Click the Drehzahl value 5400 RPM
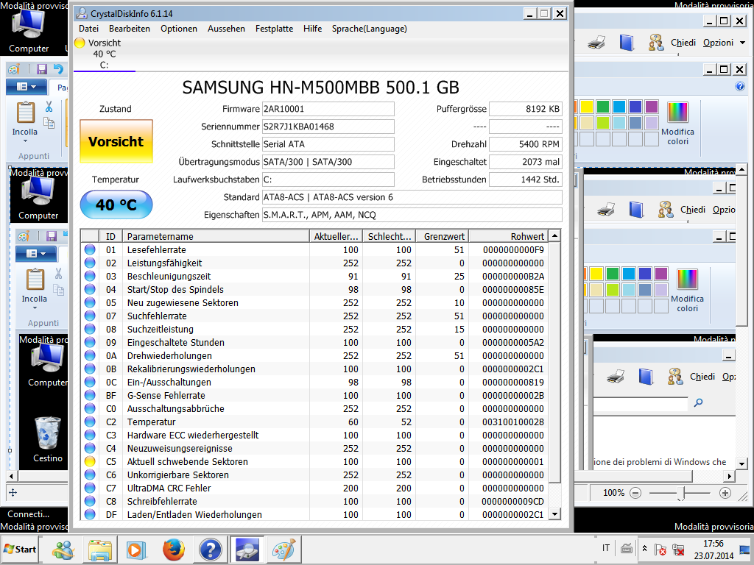Image resolution: width=754 pixels, height=565 pixels. (x=526, y=144)
